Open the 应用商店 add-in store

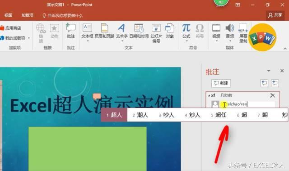tap(11, 28)
